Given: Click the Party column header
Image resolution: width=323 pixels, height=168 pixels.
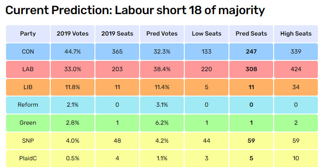Looking at the screenshot, I should click(x=28, y=34).
